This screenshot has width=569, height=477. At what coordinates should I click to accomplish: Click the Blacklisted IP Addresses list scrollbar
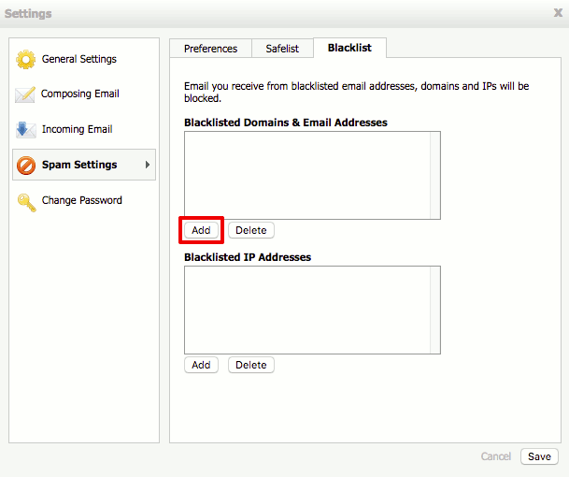[435, 310]
